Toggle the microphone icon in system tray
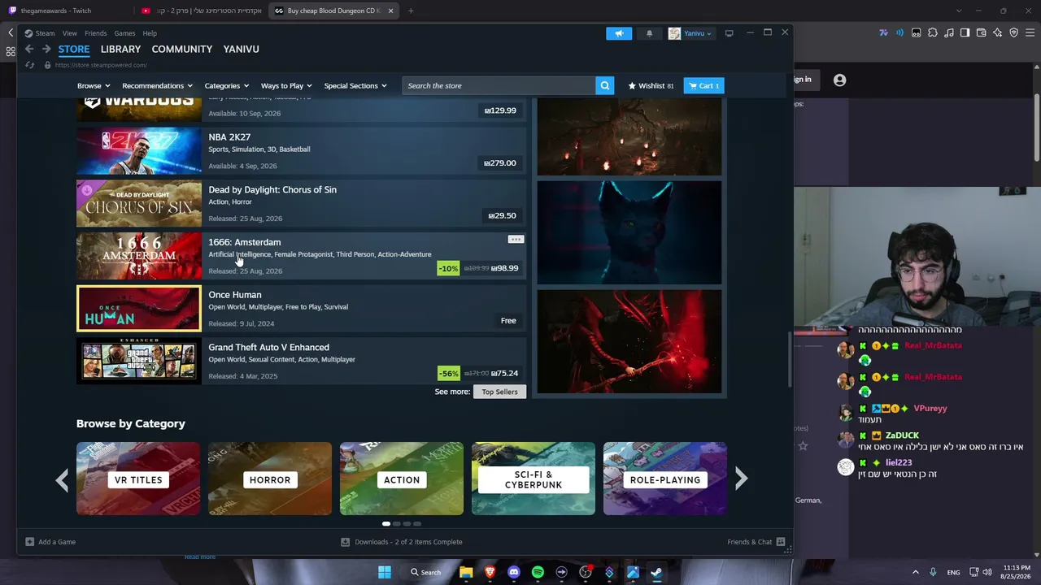This screenshot has width=1041, height=585. [933, 572]
